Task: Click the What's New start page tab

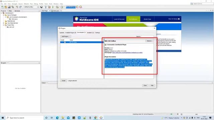Action: pyautogui.click(x=147, y=19)
